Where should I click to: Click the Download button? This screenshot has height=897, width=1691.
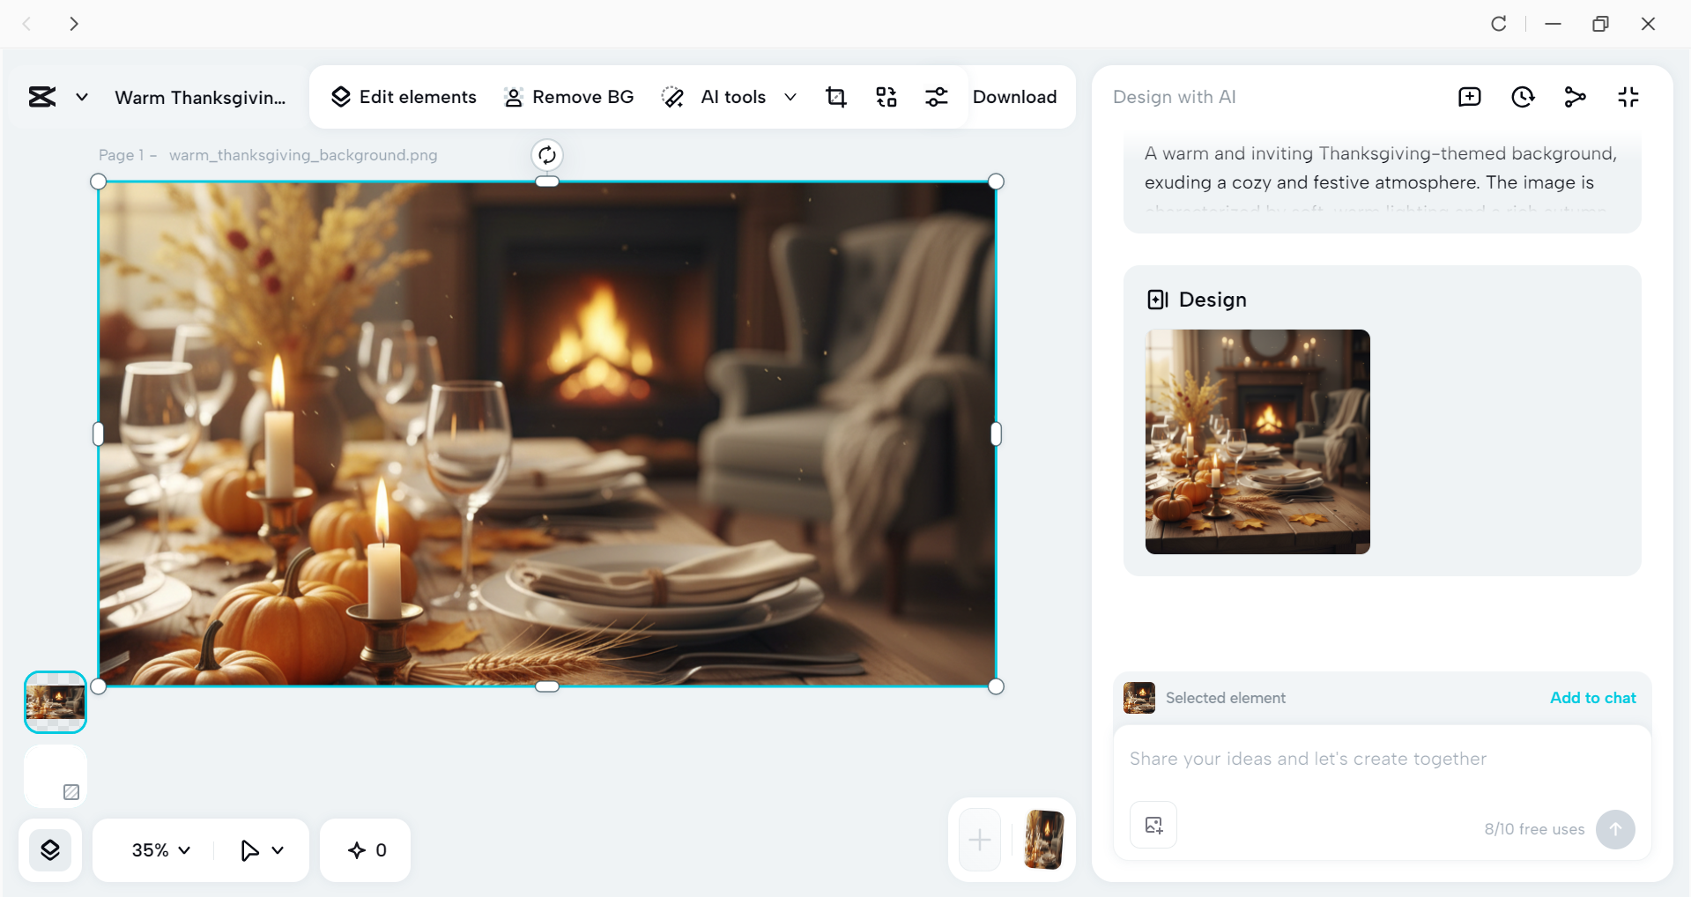tap(1015, 97)
